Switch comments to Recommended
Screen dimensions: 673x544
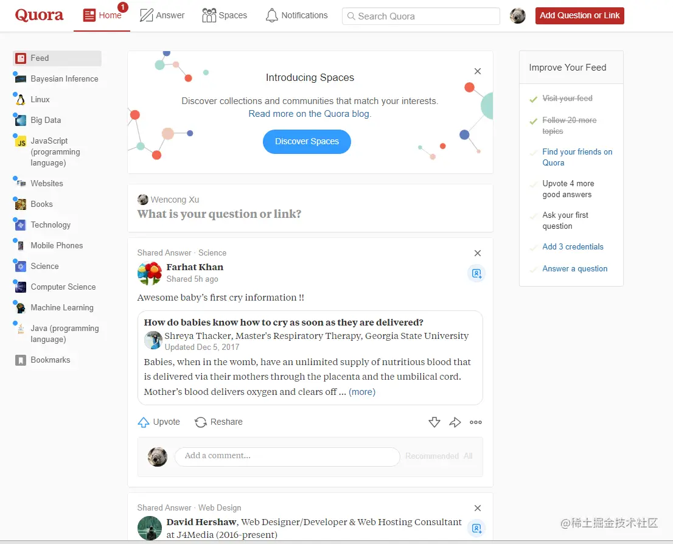pos(432,456)
